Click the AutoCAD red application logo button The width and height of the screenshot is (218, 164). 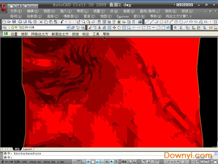click(x=4, y=8)
